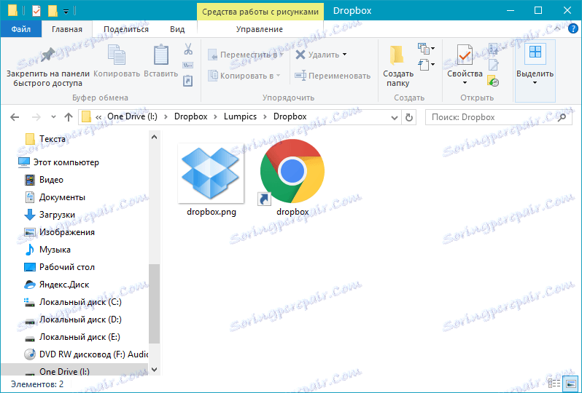
Task: Click the Средства работы с рисунками contextual tab
Action: pyautogui.click(x=260, y=12)
